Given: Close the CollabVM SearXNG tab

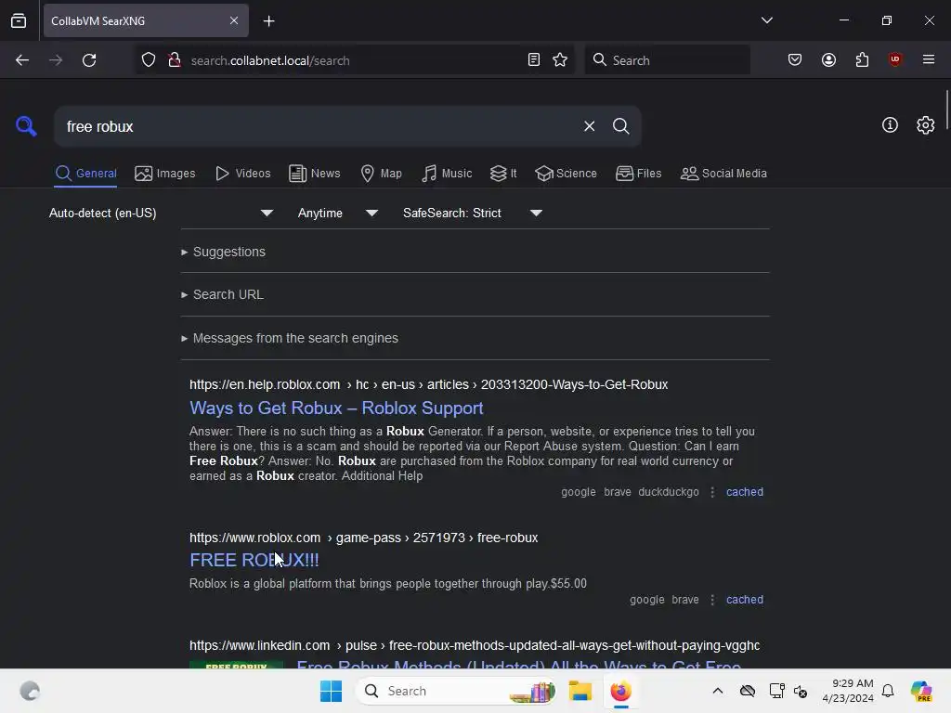Looking at the screenshot, I should click(233, 20).
